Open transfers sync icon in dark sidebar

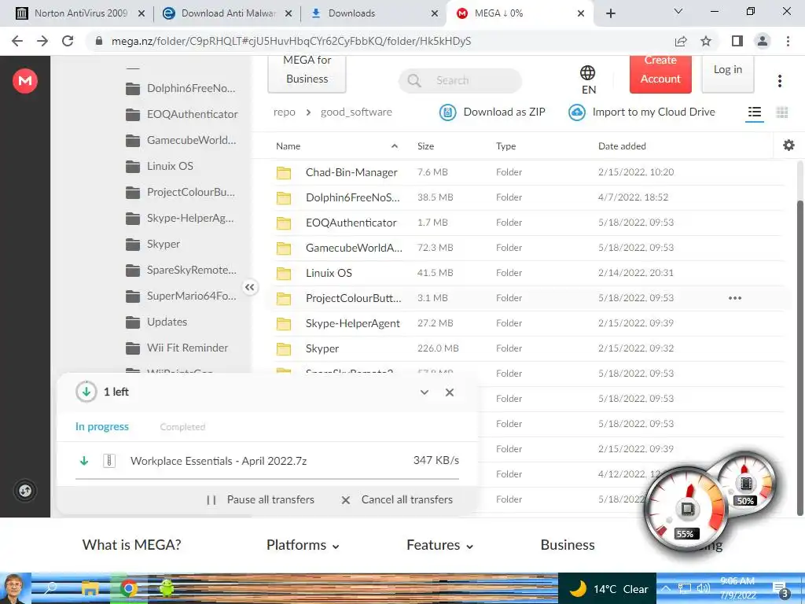24,491
